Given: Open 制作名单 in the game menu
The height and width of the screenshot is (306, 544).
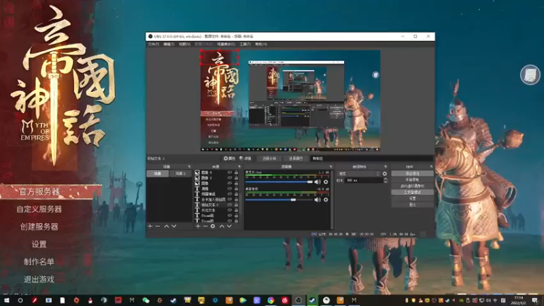Looking at the screenshot, I should (x=39, y=262).
